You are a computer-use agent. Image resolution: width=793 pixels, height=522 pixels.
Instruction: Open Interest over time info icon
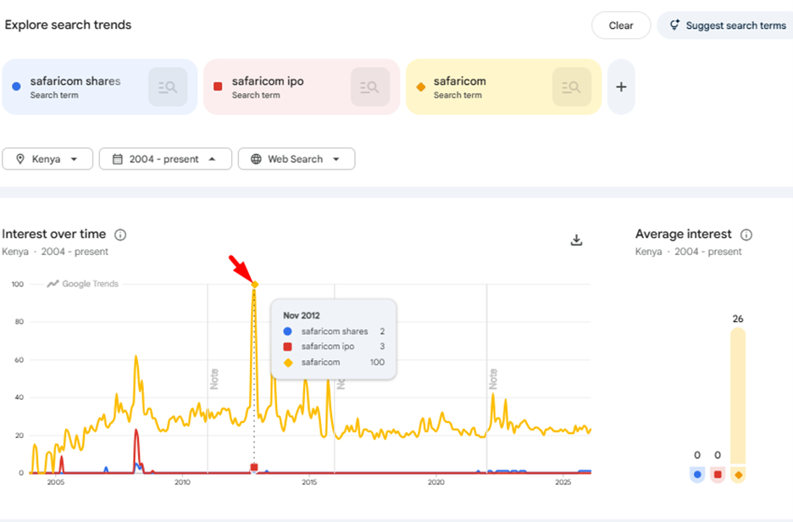120,235
